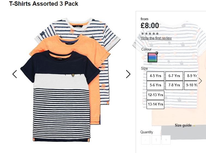Open the Size guide link

(183, 125)
